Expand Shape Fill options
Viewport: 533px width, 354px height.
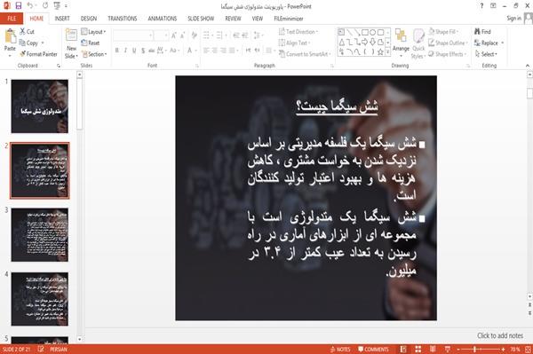pyautogui.click(x=443, y=32)
